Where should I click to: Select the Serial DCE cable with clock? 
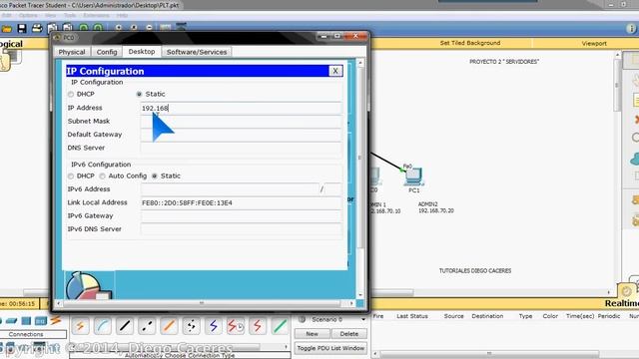click(236, 326)
